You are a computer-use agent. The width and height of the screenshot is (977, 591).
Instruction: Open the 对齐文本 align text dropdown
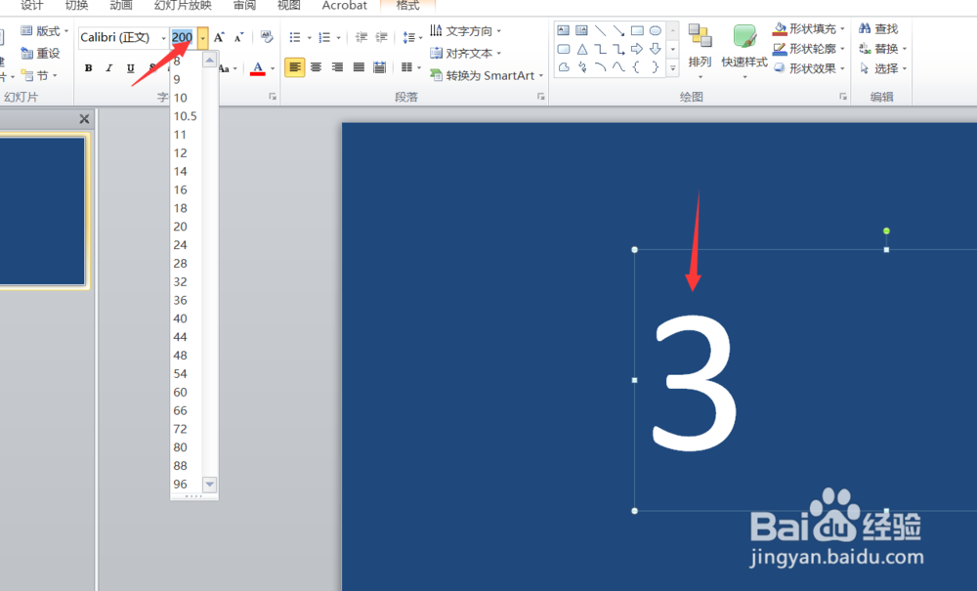click(465, 53)
